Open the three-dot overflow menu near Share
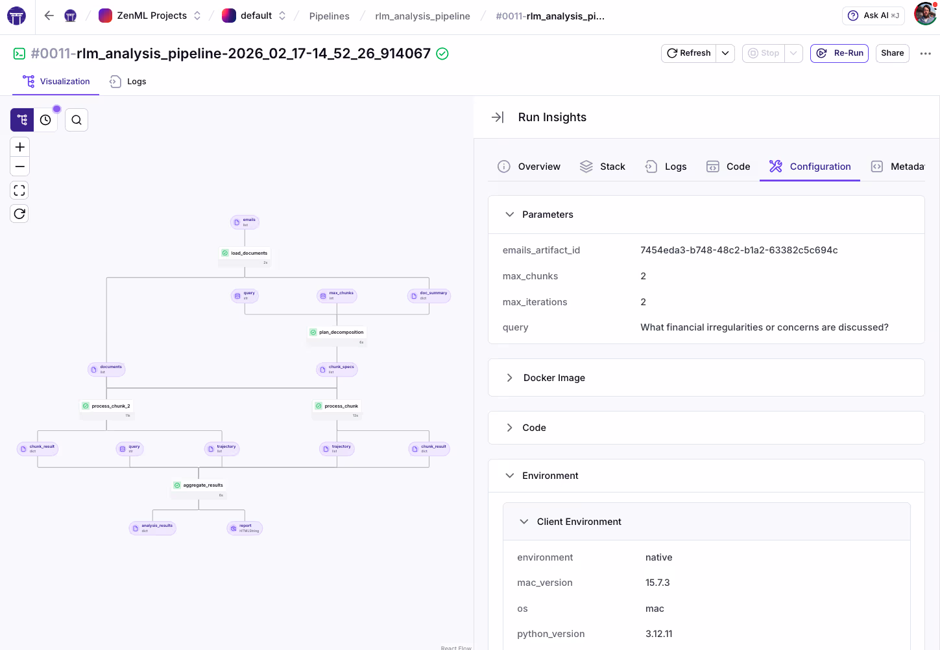Viewport: 940px width, 650px height. coord(926,53)
